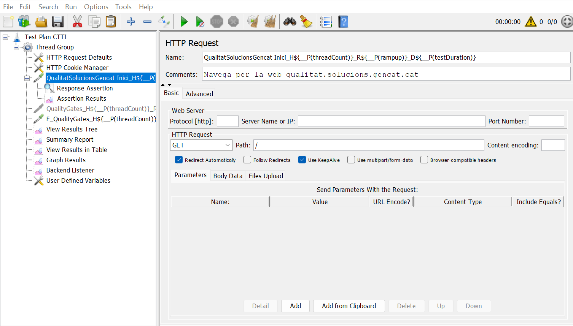The image size is (573, 326).
Task: Switch to the Files Upload tab
Action: pos(266,176)
